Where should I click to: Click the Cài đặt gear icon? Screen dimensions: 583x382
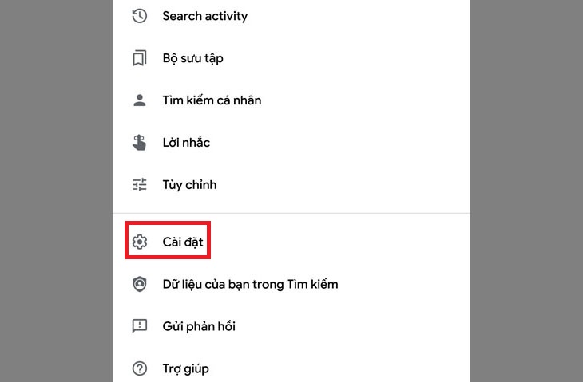click(140, 241)
